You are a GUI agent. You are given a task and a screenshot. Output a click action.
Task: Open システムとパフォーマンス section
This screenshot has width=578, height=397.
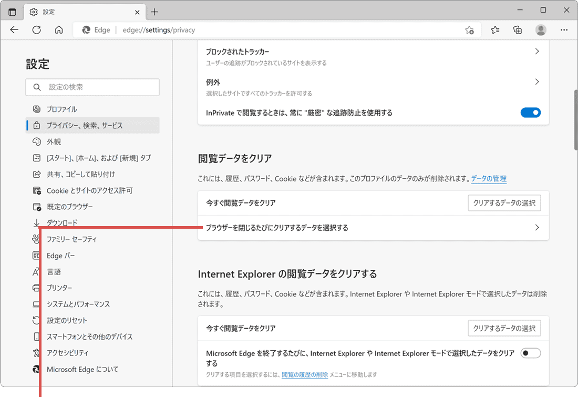(92, 304)
